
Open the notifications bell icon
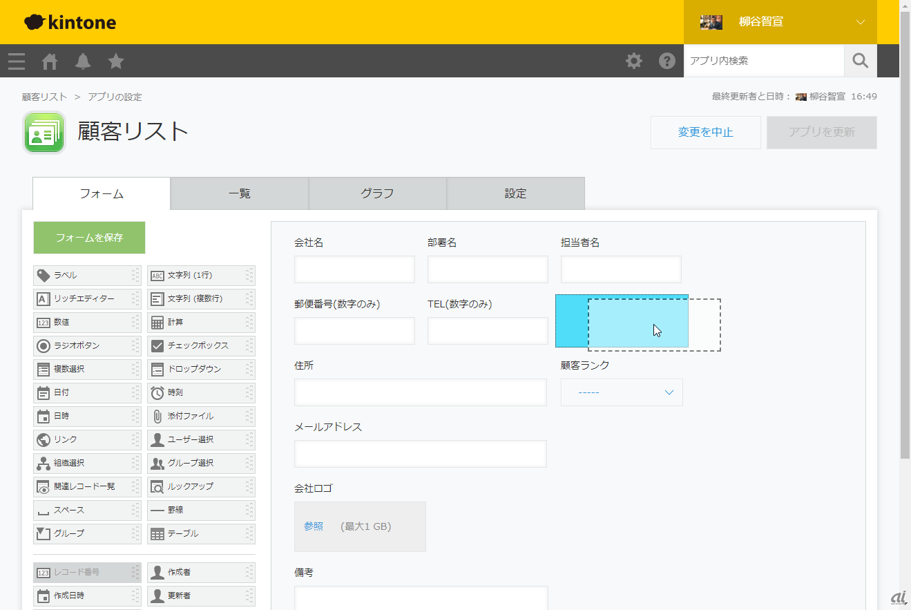click(83, 61)
